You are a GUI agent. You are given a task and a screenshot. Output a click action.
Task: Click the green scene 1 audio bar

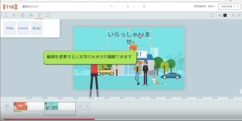(x=18, y=111)
